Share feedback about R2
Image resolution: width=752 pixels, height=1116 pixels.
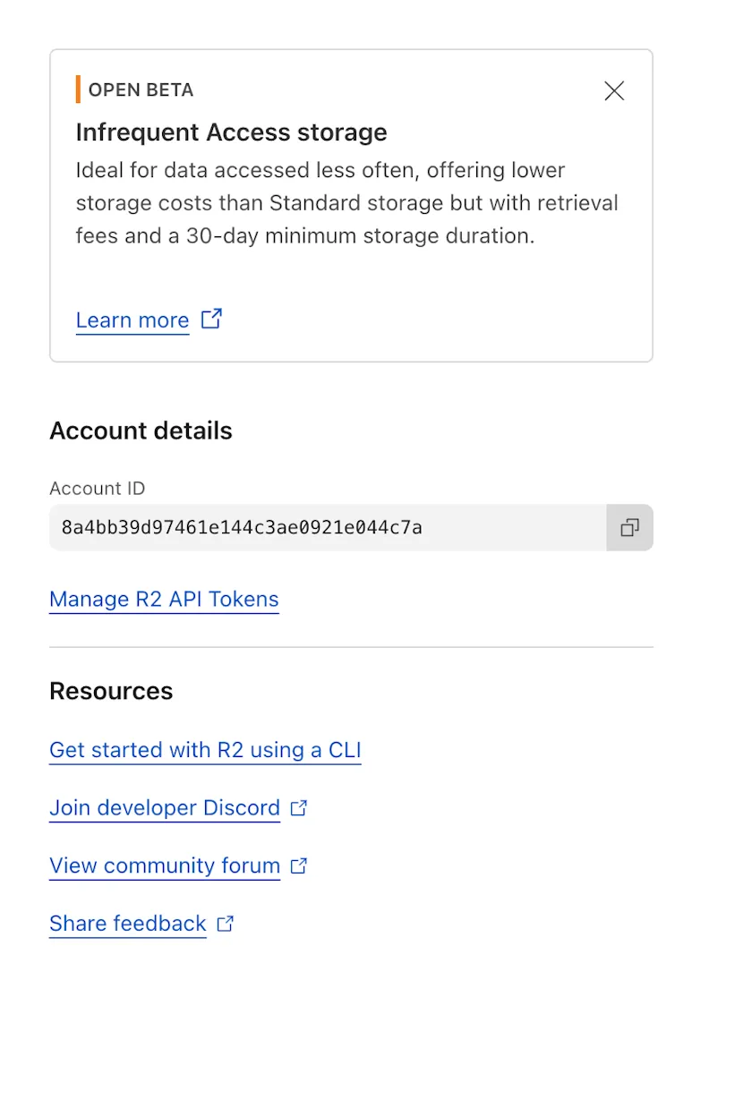click(127, 923)
